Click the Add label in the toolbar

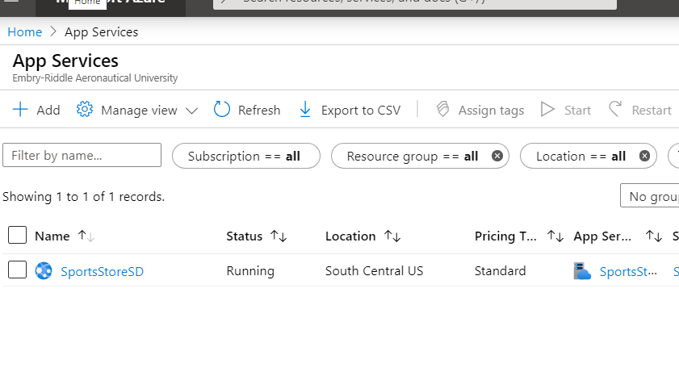[x=48, y=111]
